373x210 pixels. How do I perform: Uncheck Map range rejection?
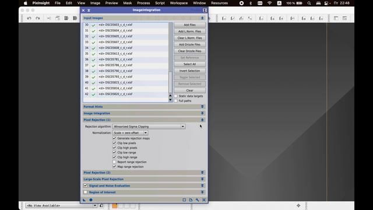(114, 167)
